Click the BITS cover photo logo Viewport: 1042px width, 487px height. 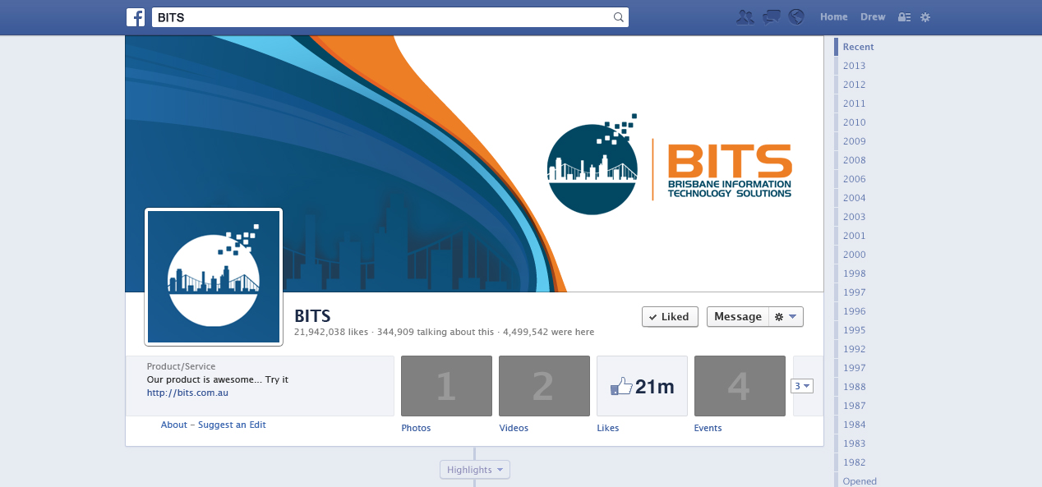click(670, 164)
